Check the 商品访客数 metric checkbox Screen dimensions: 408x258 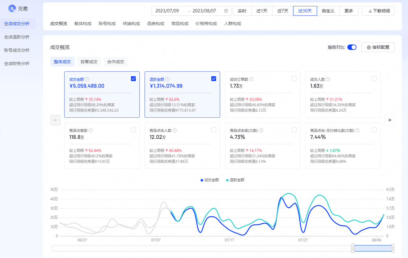pyautogui.click(x=133, y=130)
